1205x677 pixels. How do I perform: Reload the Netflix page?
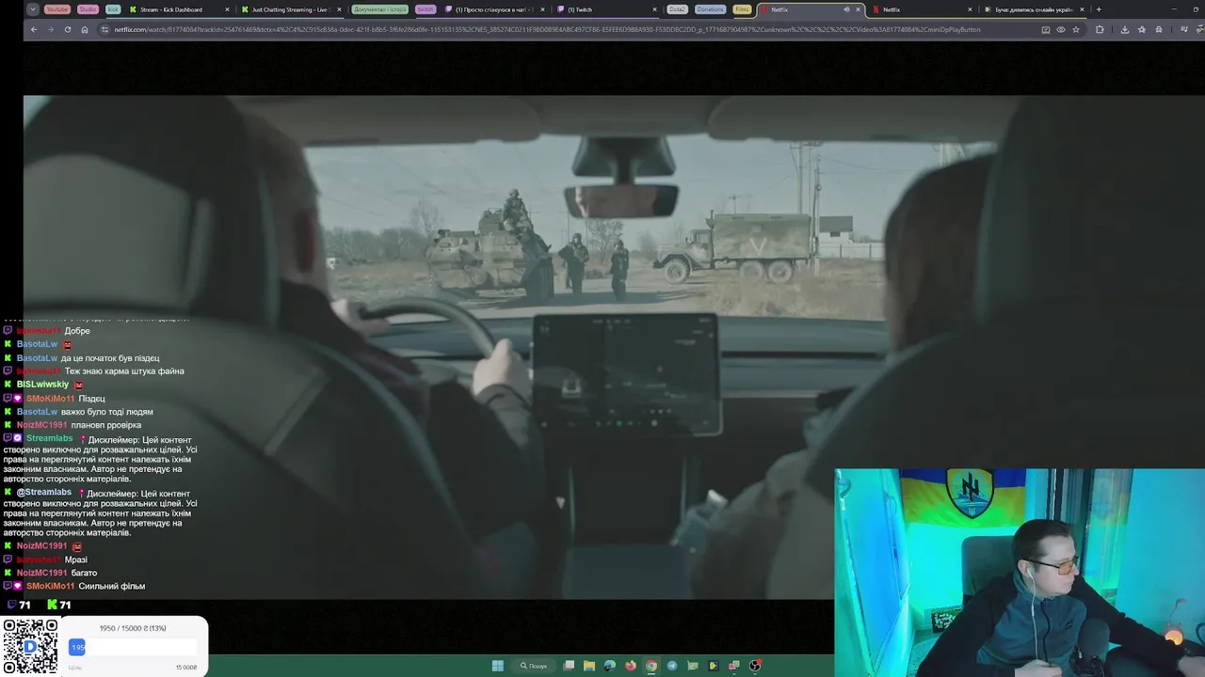pyautogui.click(x=68, y=29)
